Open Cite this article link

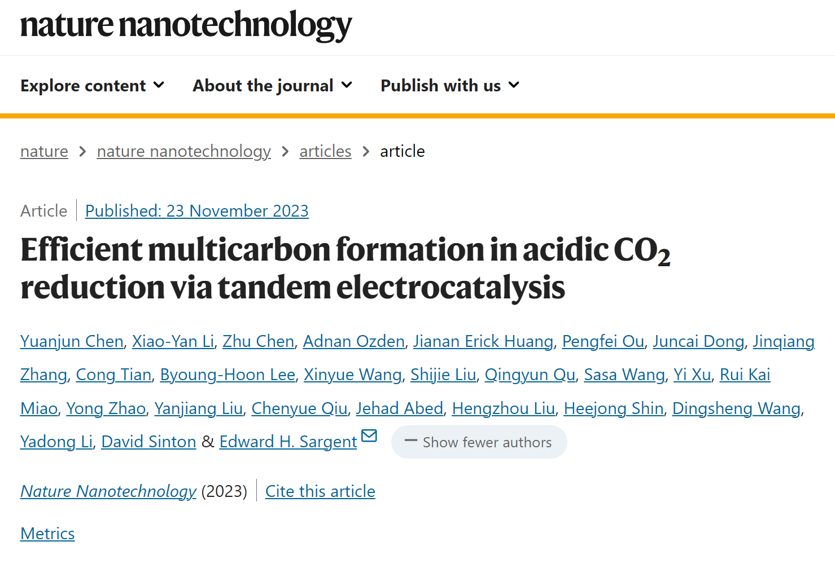(320, 491)
